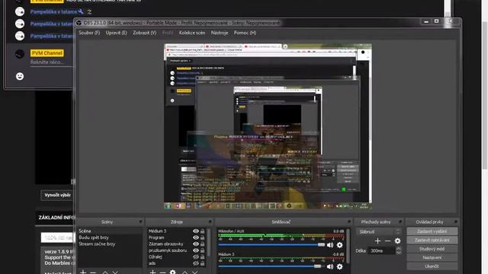Toggle lock on Odralej source

coord(203,257)
